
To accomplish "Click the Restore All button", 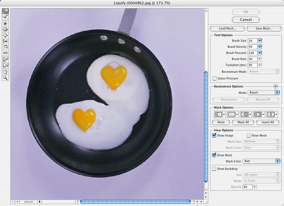I will tap(263, 99).
